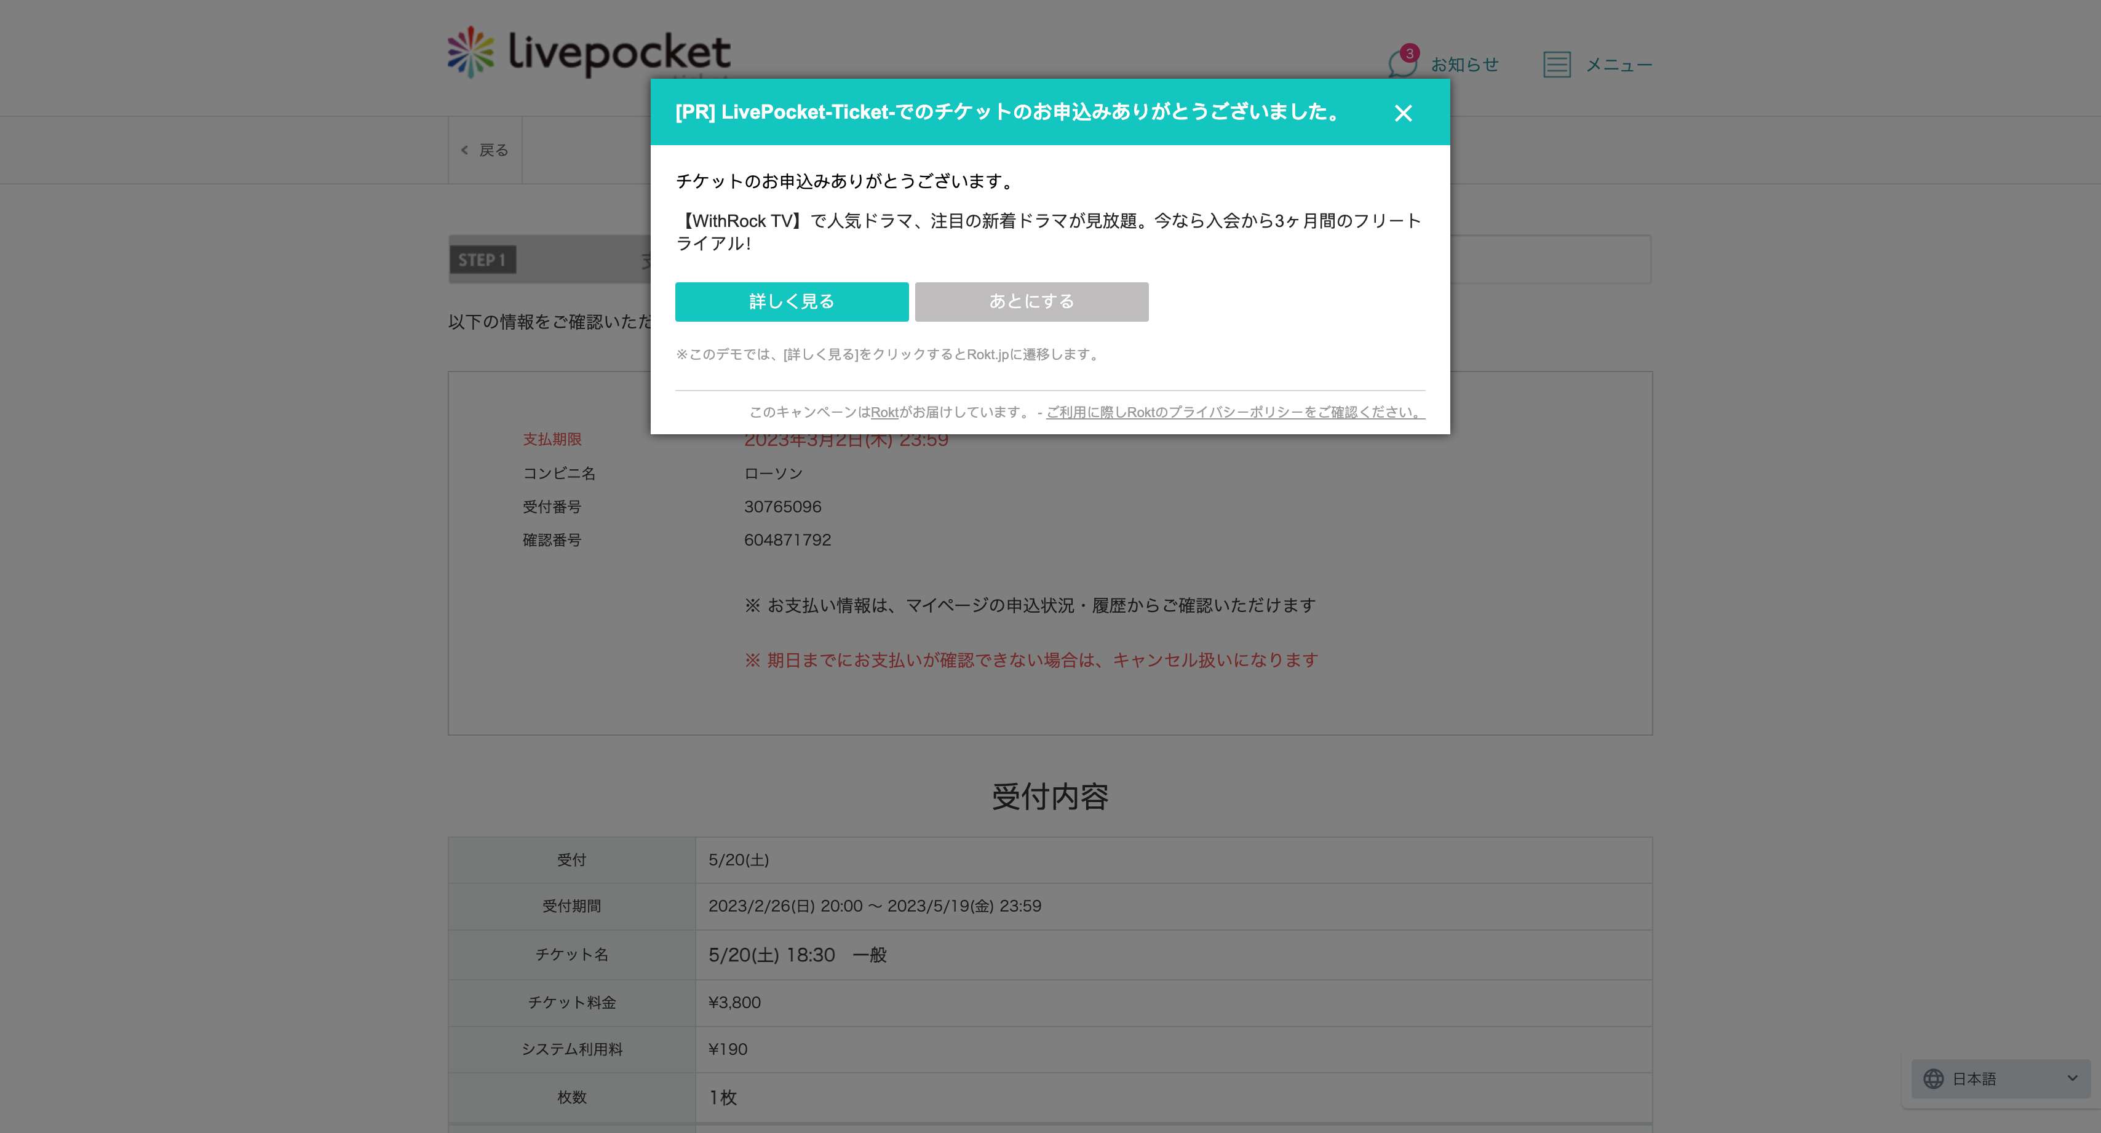
Task: Click the チケット名 row header
Action: [x=572, y=955]
